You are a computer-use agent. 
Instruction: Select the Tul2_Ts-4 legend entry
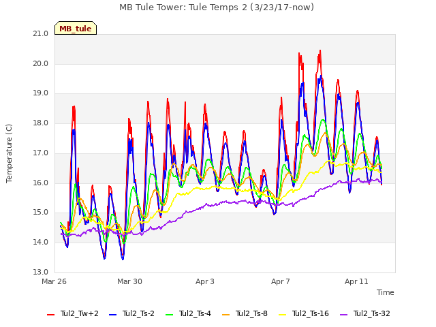pos(188,313)
